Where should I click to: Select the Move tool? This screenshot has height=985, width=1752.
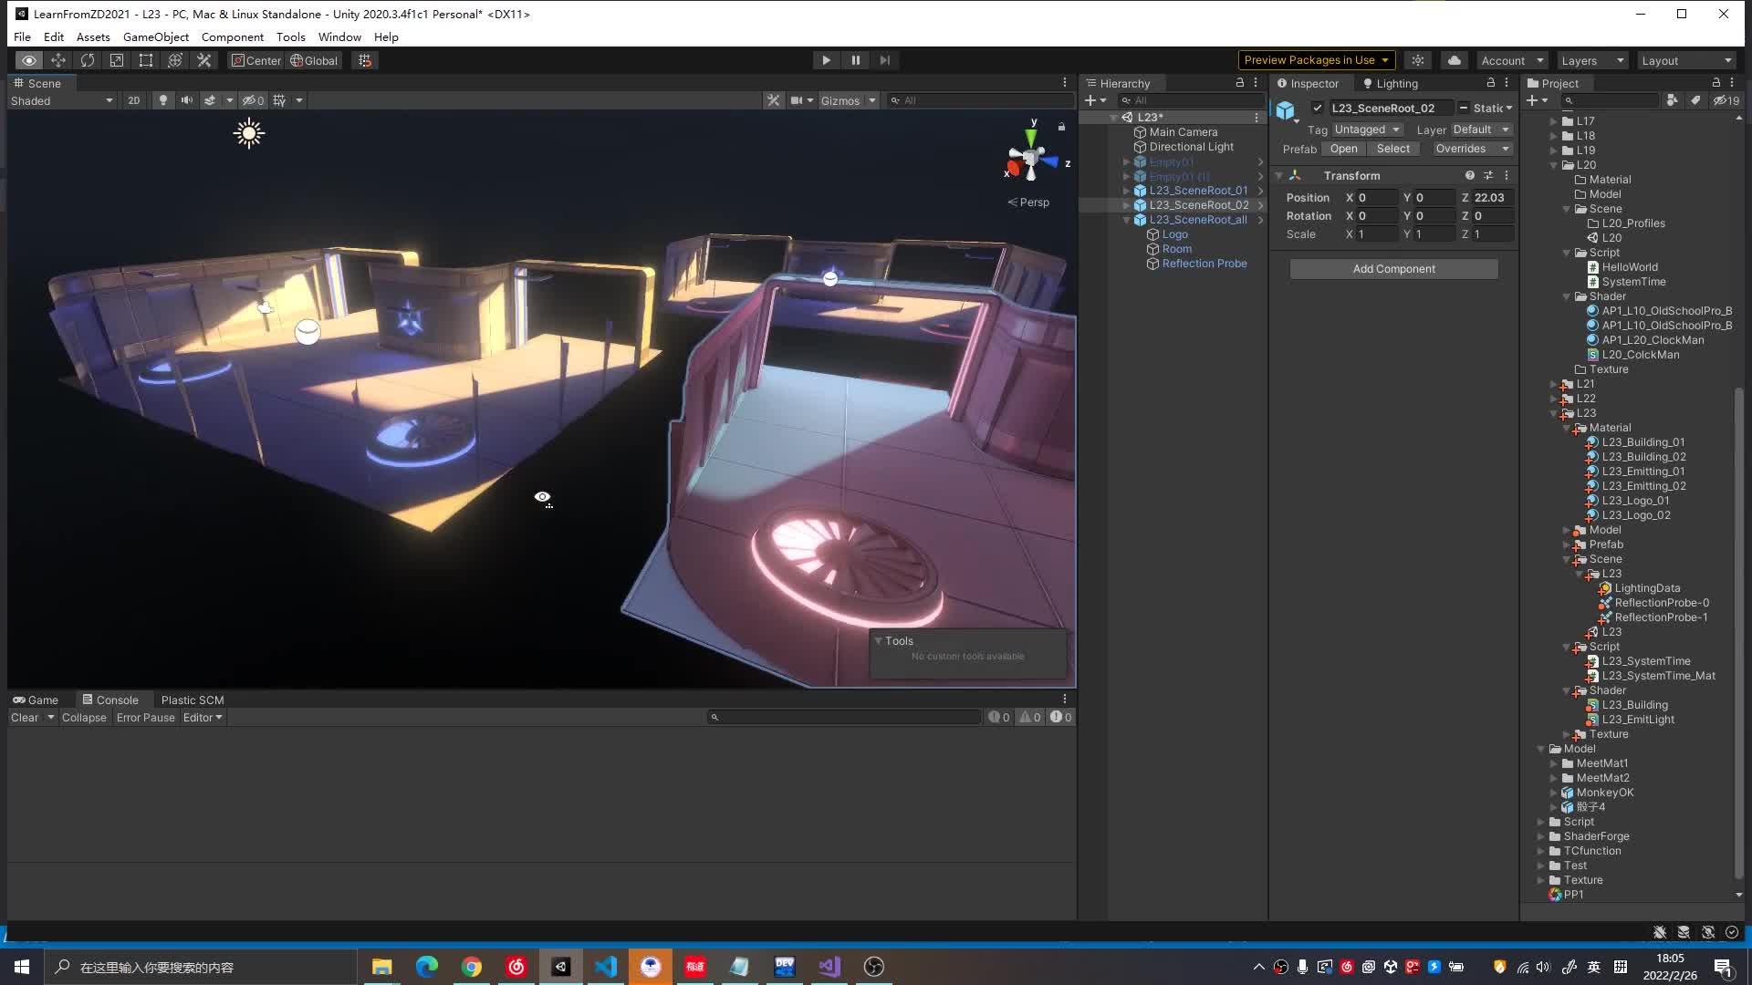57,60
